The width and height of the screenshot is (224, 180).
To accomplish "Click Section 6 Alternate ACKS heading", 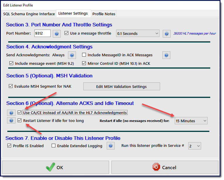I will tap(70, 103).
